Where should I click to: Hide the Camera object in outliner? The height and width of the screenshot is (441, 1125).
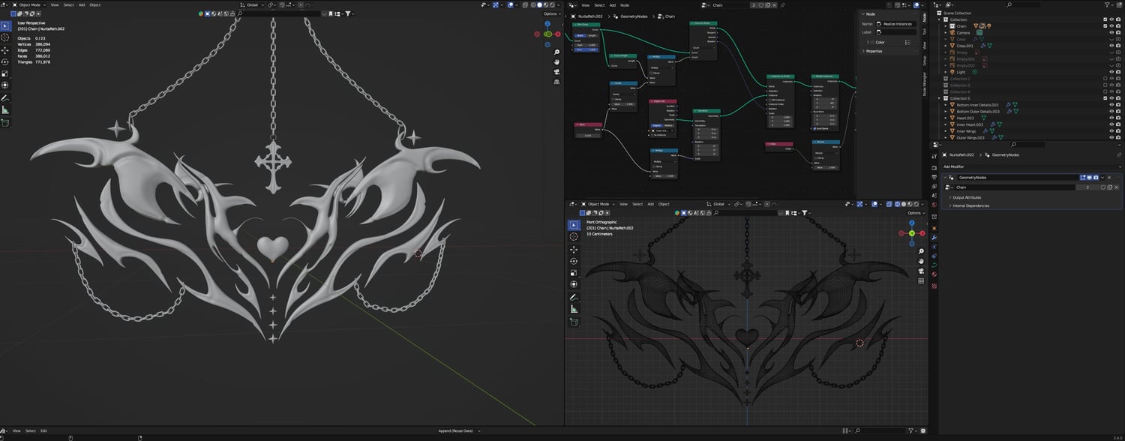[1111, 32]
